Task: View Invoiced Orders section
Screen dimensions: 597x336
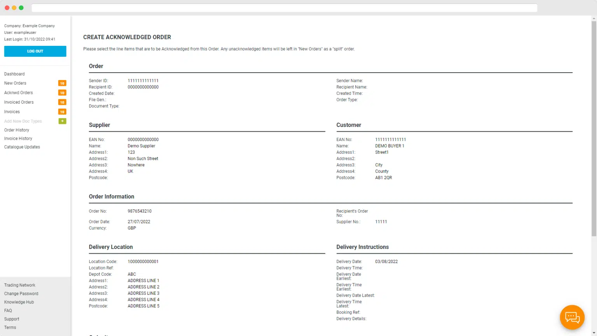Action: point(19,102)
